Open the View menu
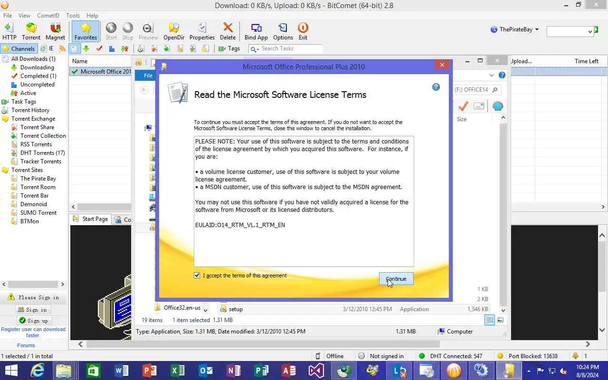Viewport: 608px width, 380px height. pos(24,15)
